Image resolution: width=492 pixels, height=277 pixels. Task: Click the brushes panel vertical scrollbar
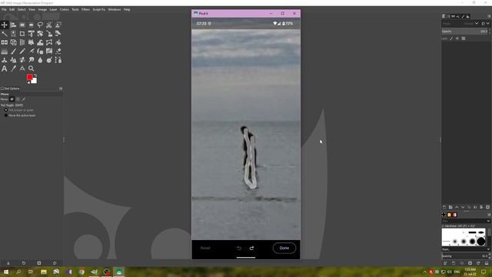489,237
